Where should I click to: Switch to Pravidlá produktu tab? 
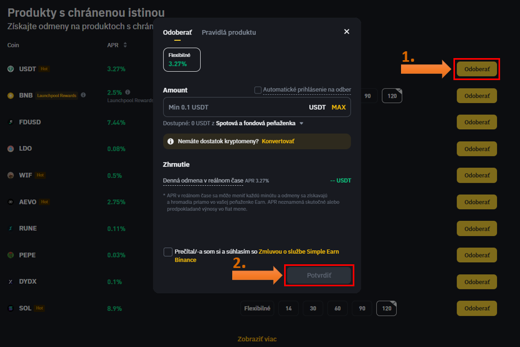point(229,32)
